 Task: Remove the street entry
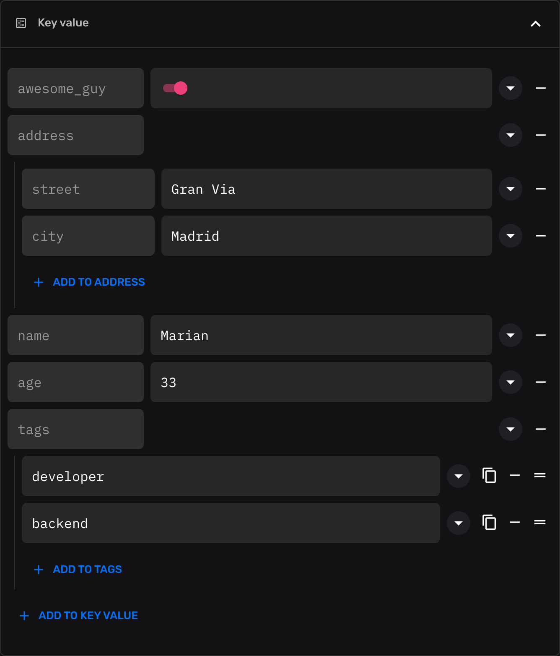(x=540, y=189)
